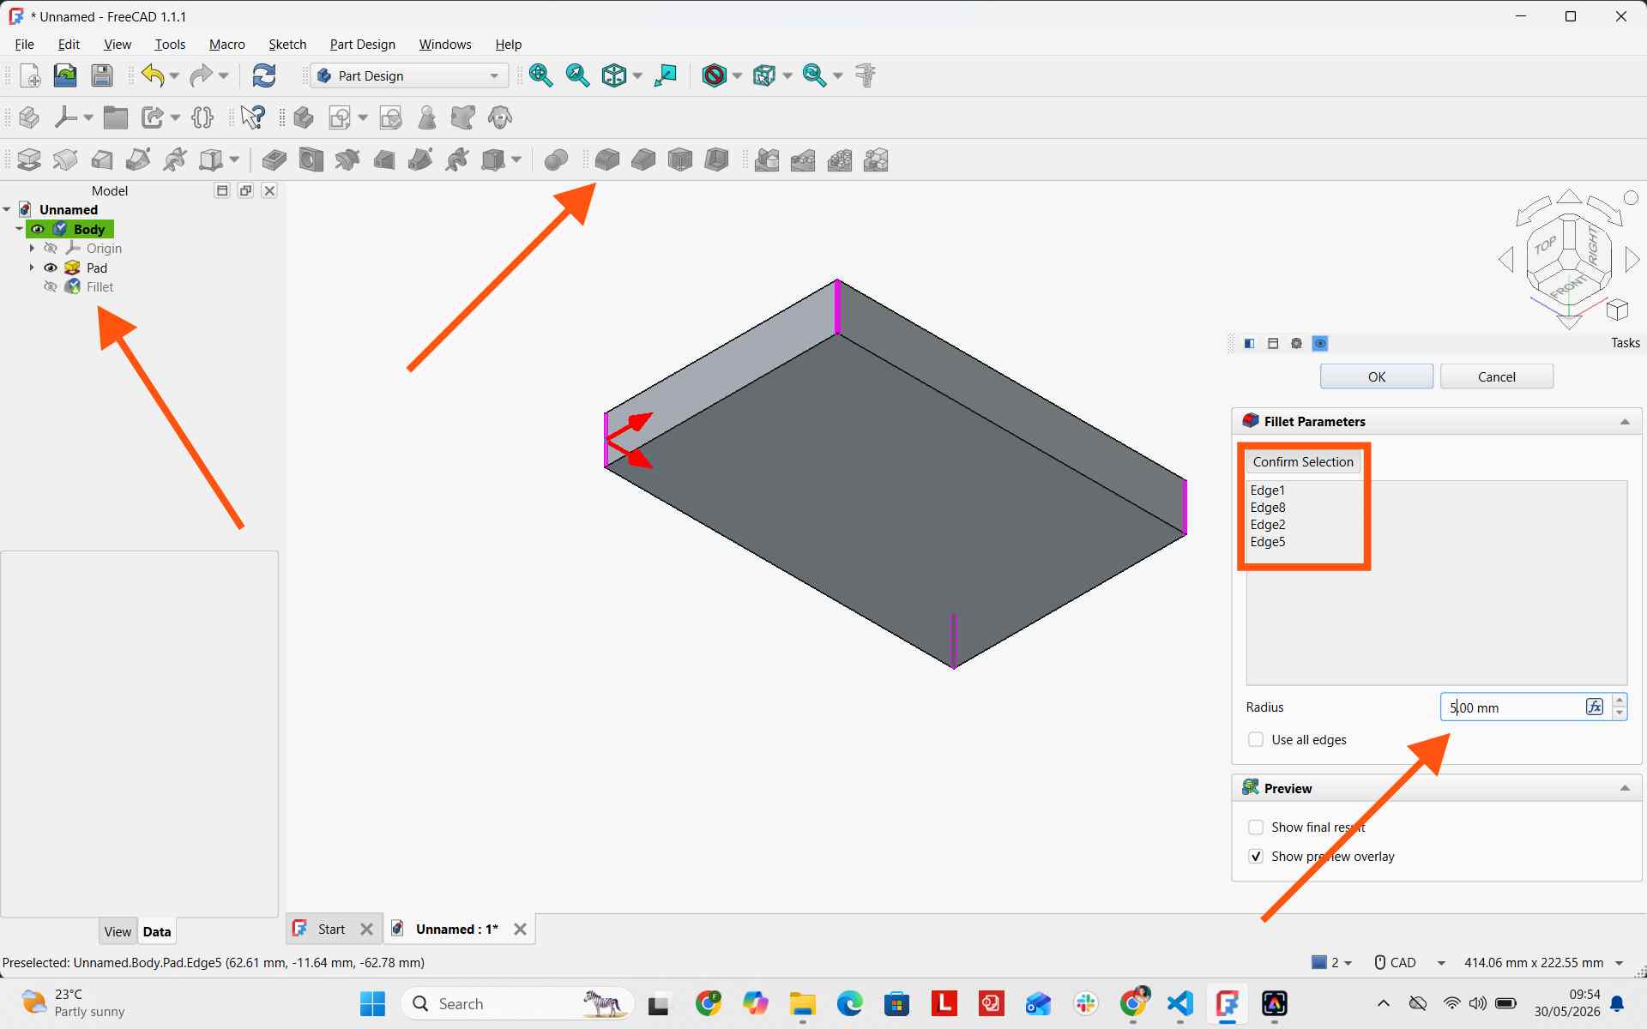Toggle visibility eye of Fillet
1647x1029 pixels.
coord(51,286)
